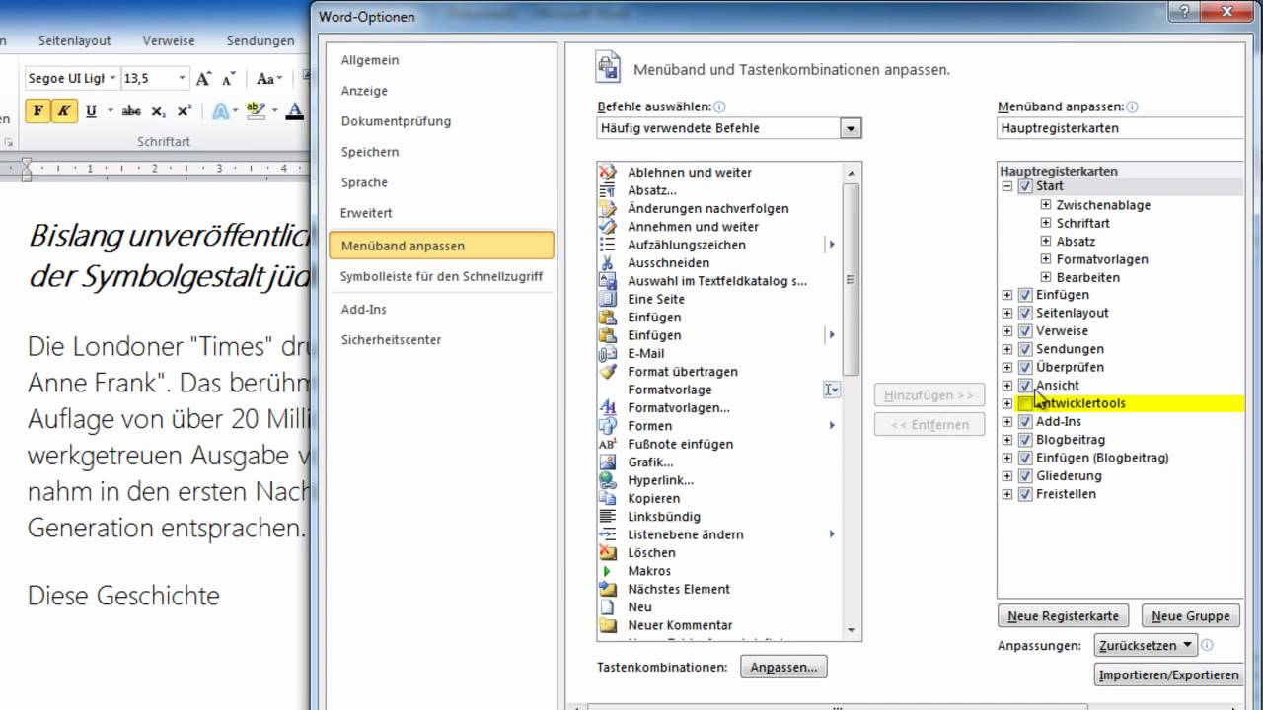Switch to 'Symbolleiste für den Schnellzugriff'

pos(441,276)
